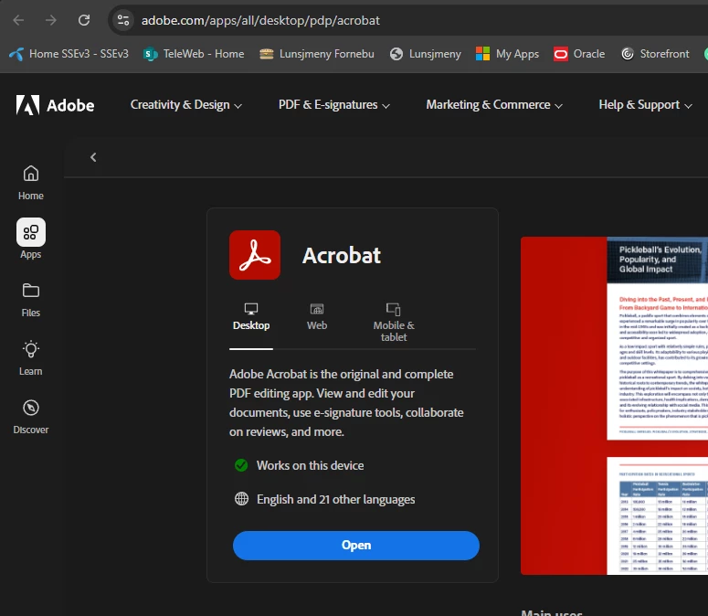Viewport: 708px width, 616px height.
Task: Click the Adobe logo
Action: (x=55, y=105)
